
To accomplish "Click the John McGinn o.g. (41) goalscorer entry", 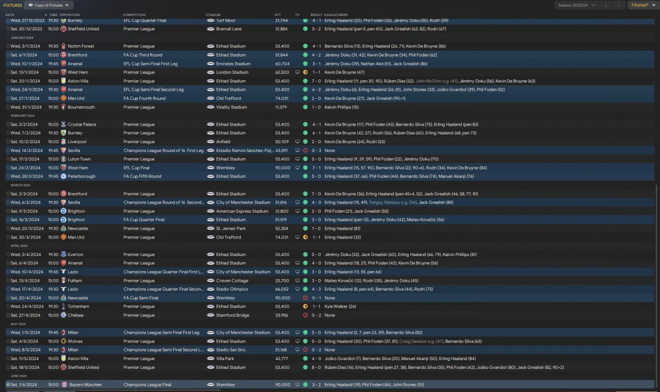I will coord(436,81).
